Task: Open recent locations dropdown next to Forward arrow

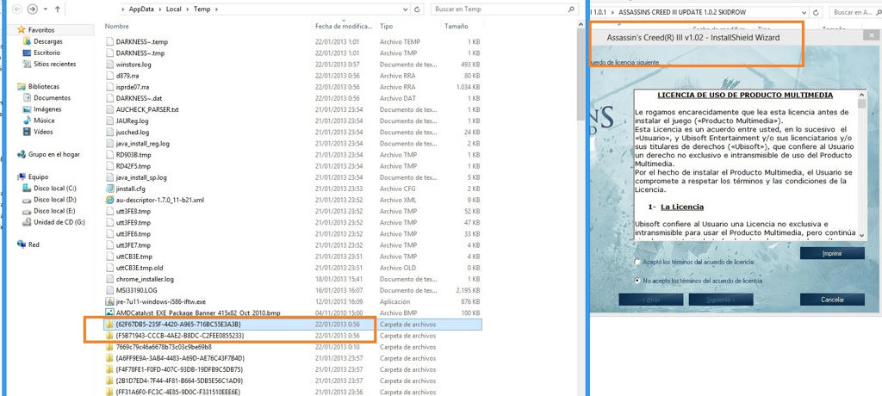Action: (x=45, y=9)
